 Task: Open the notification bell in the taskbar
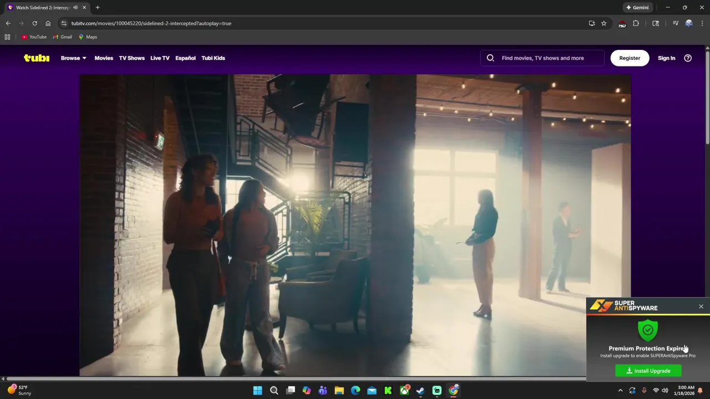pyautogui.click(x=700, y=391)
